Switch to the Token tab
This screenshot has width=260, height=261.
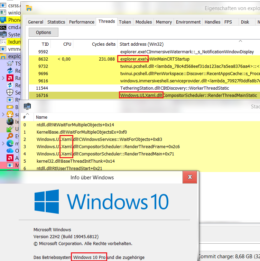[125, 22]
